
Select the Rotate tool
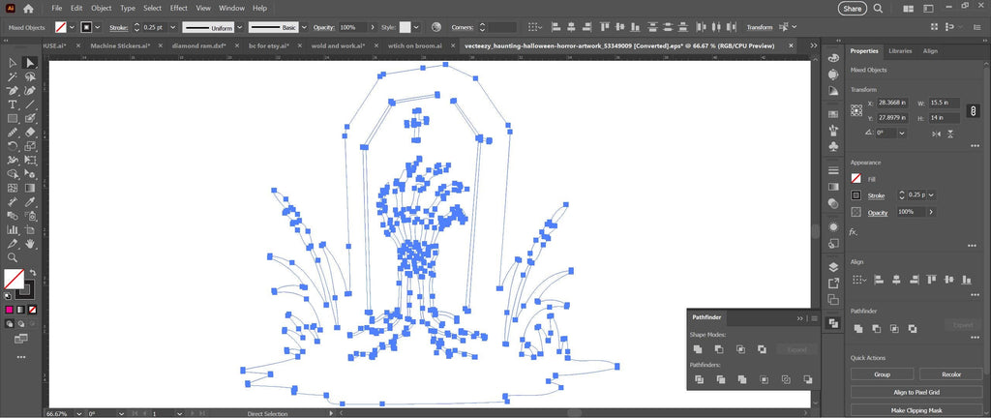tap(12, 146)
